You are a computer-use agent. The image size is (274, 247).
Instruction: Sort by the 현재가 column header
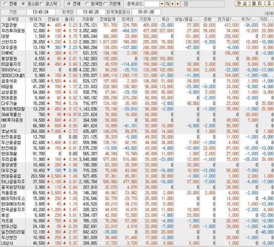coord(35,19)
